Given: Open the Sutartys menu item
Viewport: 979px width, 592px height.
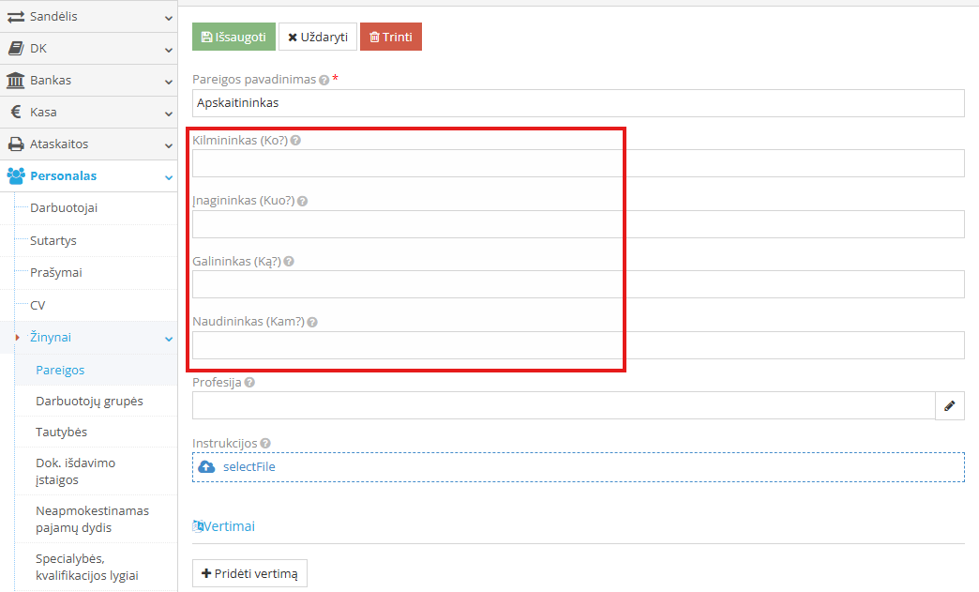Looking at the screenshot, I should pos(53,240).
